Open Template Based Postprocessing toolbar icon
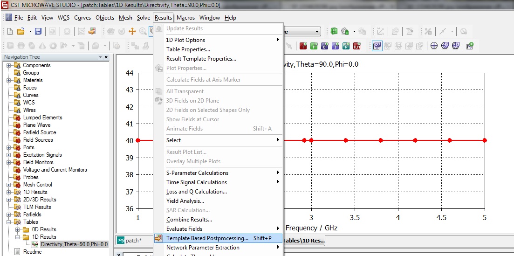Viewport: 514px width, 256px height. coord(92,32)
